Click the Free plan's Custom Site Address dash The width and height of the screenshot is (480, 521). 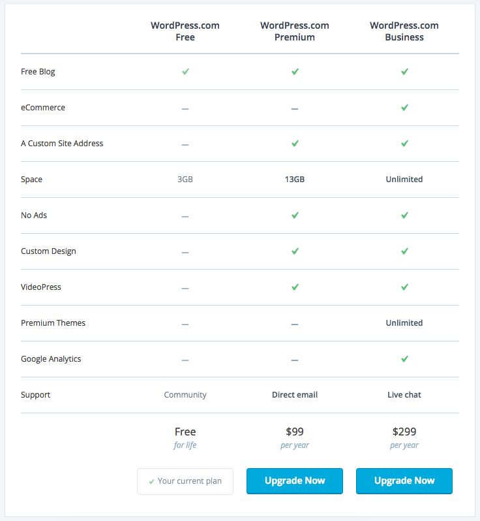[x=185, y=144]
